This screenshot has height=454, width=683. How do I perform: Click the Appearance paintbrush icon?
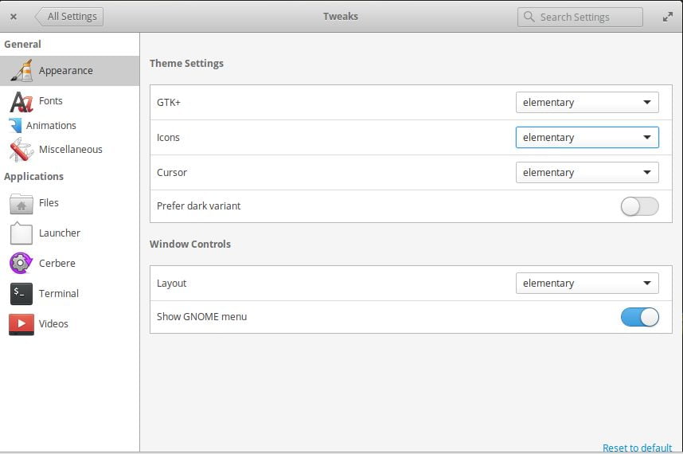tap(21, 71)
